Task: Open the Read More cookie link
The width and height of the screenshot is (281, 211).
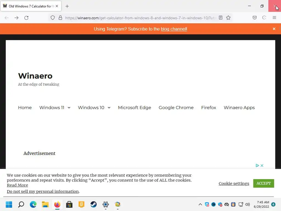Action: point(17,185)
